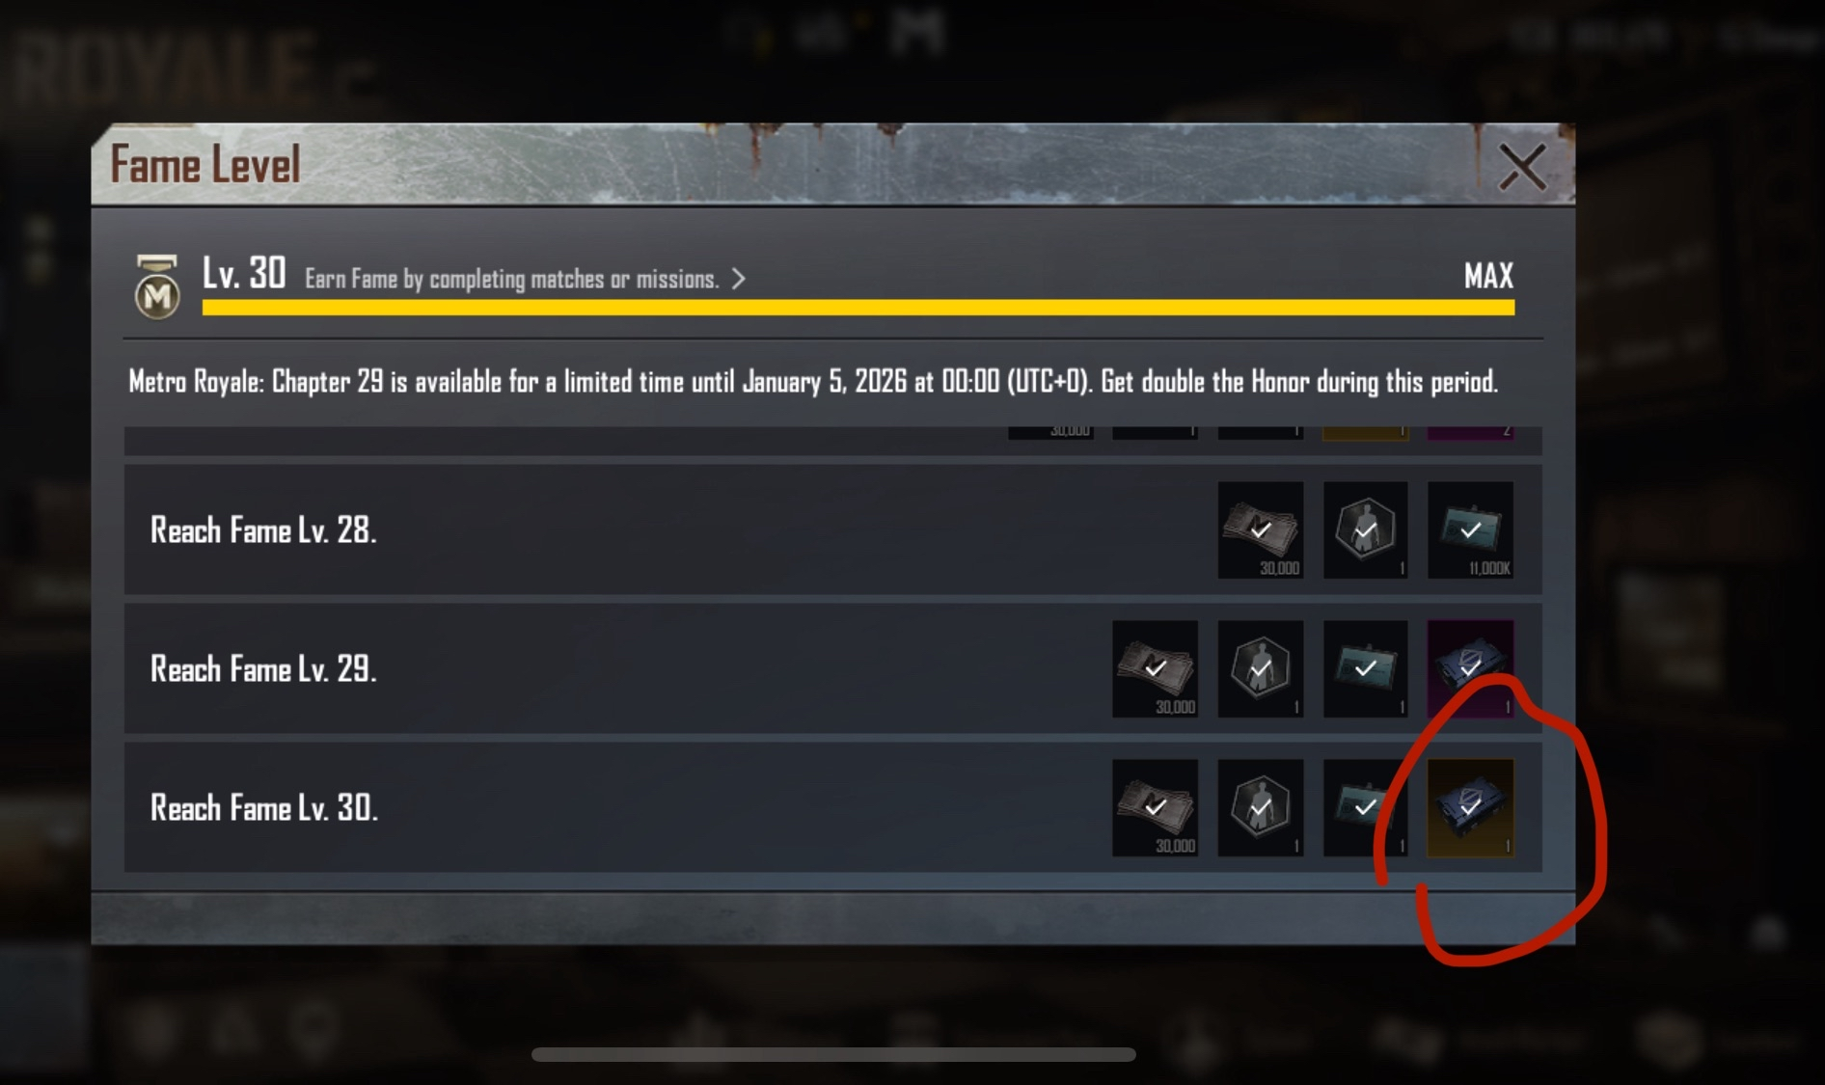
Task: Click the Reach Fame Lv. 30 row
Action: click(833, 807)
